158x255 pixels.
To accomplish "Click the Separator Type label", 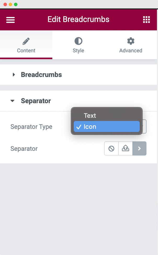I will pos(31,127).
